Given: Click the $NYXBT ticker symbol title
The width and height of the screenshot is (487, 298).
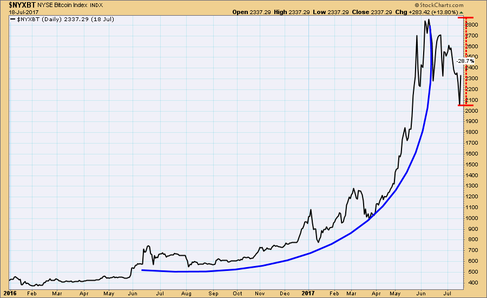Looking at the screenshot, I should (22, 5).
